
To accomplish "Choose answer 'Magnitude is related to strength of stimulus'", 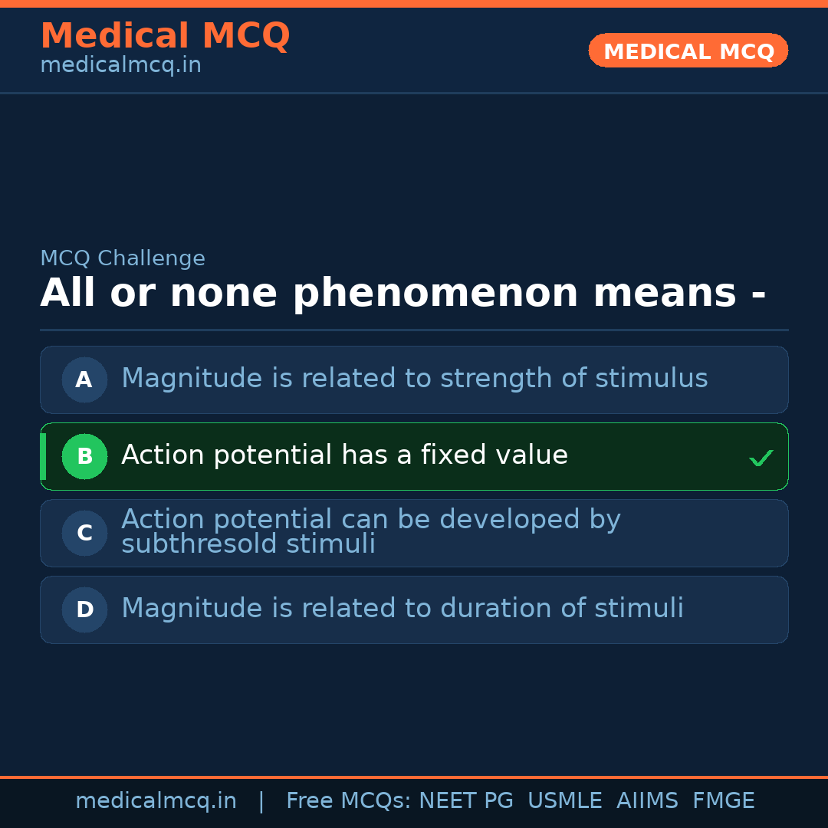I will (414, 379).
